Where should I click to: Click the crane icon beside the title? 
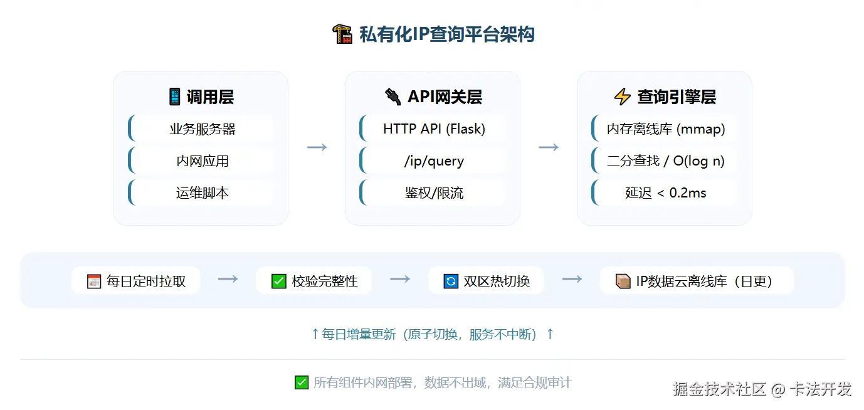[342, 33]
